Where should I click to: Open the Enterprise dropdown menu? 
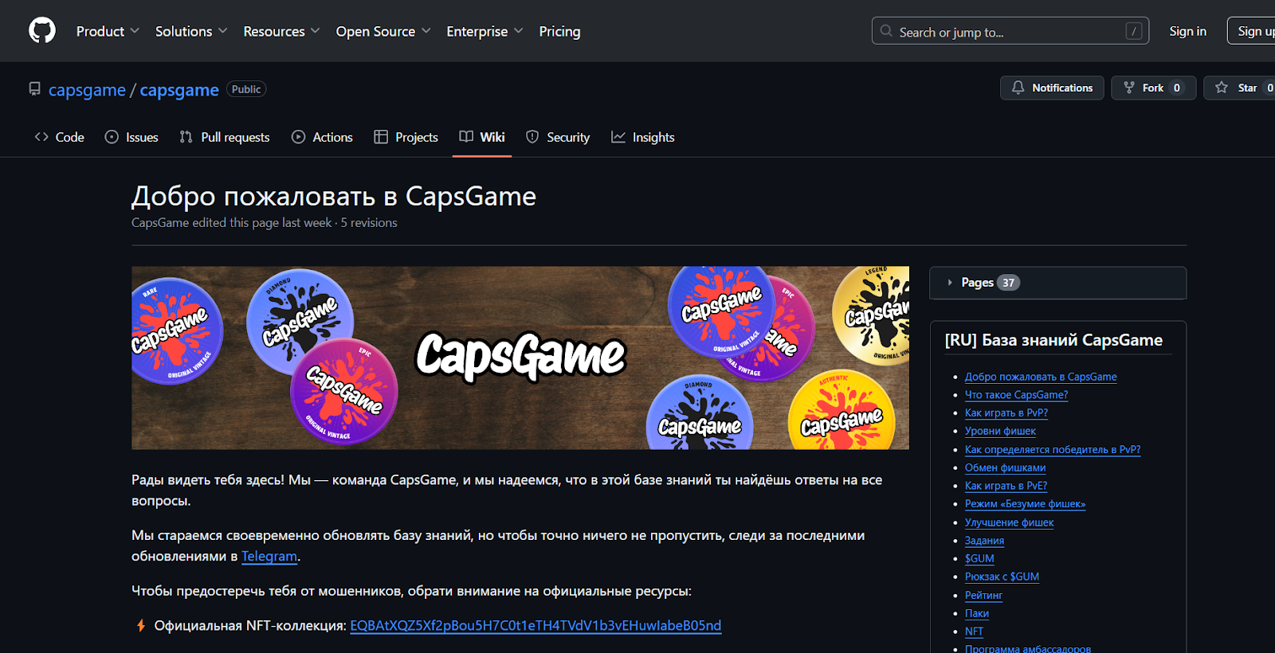484,31
